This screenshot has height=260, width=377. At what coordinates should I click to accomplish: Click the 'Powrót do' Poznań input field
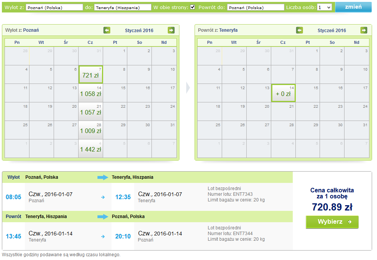pos(256,8)
